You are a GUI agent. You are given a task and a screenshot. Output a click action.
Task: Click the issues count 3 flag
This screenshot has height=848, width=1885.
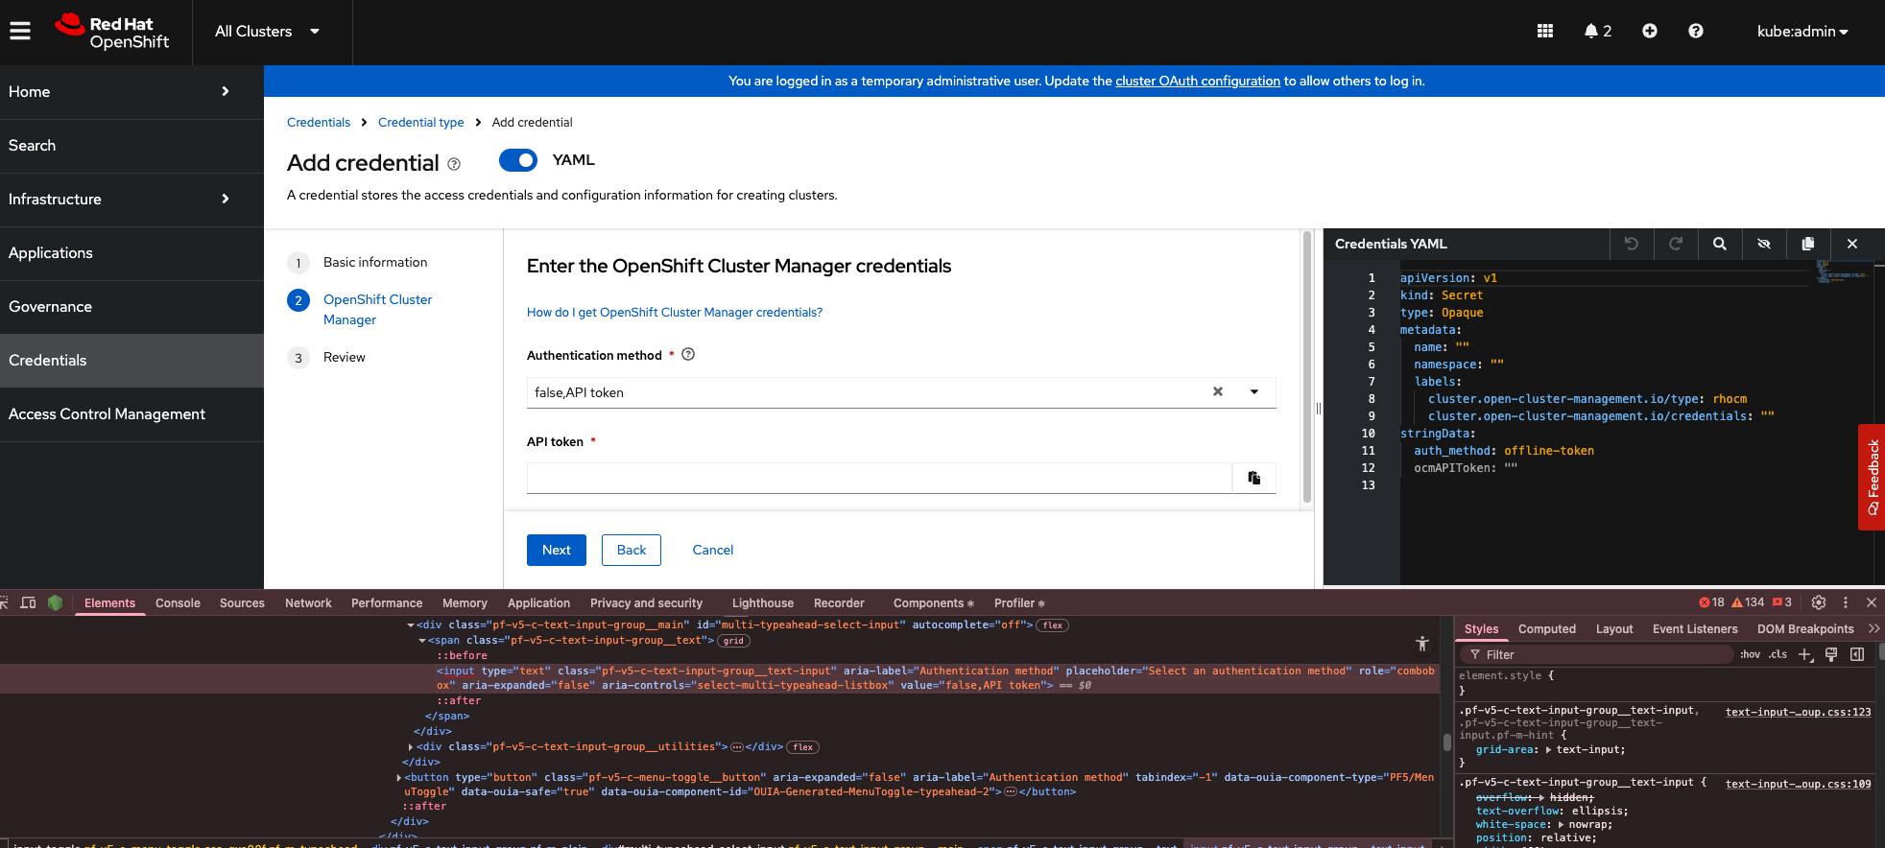pyautogui.click(x=1782, y=602)
